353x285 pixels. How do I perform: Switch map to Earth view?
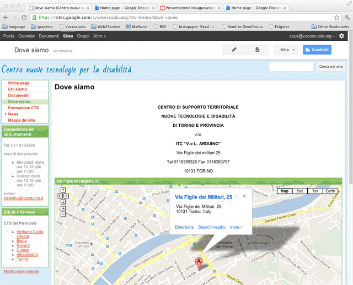(330, 191)
